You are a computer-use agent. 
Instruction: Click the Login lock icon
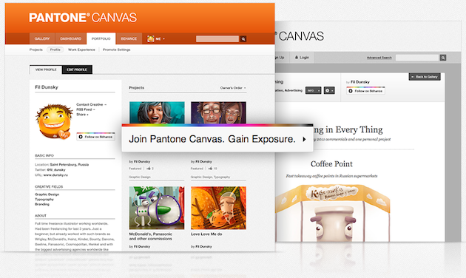(297, 58)
